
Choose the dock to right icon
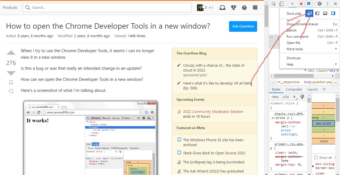(x=333, y=13)
